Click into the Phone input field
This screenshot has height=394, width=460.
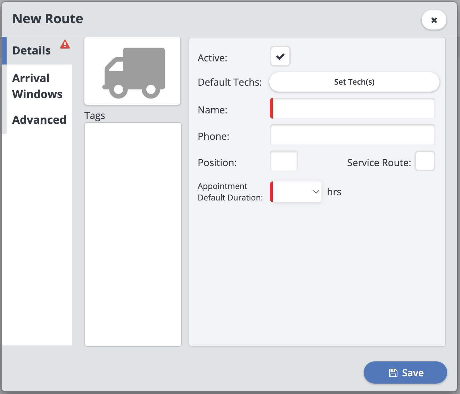click(x=352, y=135)
